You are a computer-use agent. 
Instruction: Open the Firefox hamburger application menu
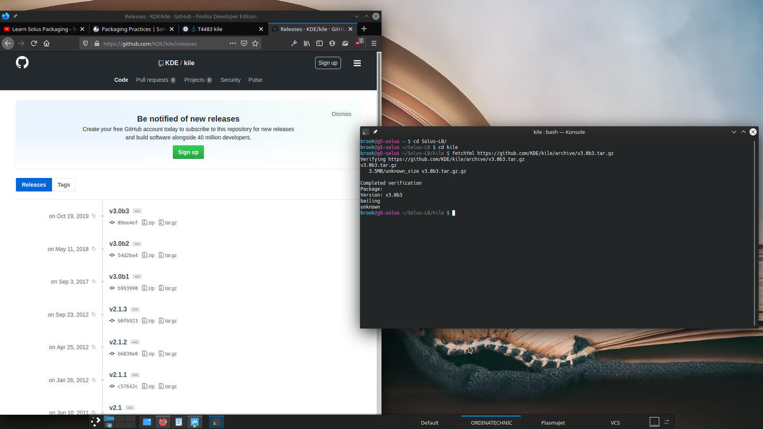coord(374,43)
